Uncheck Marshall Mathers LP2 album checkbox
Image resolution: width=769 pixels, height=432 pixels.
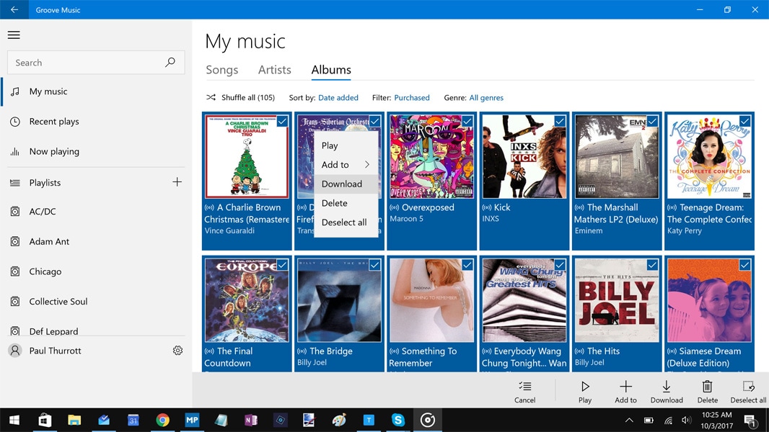click(652, 121)
